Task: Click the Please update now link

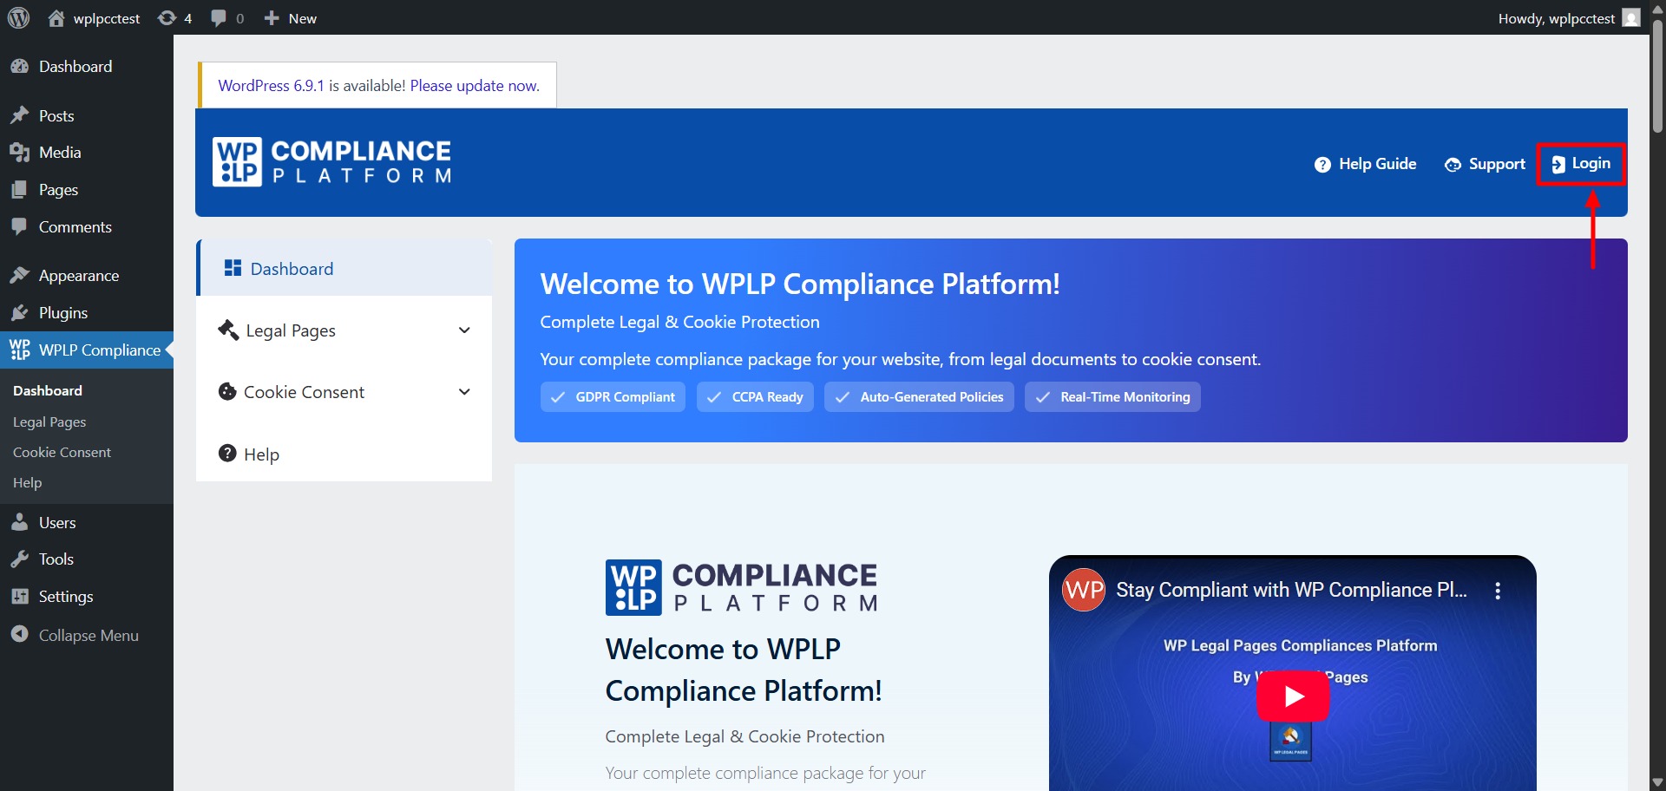Action: (474, 86)
